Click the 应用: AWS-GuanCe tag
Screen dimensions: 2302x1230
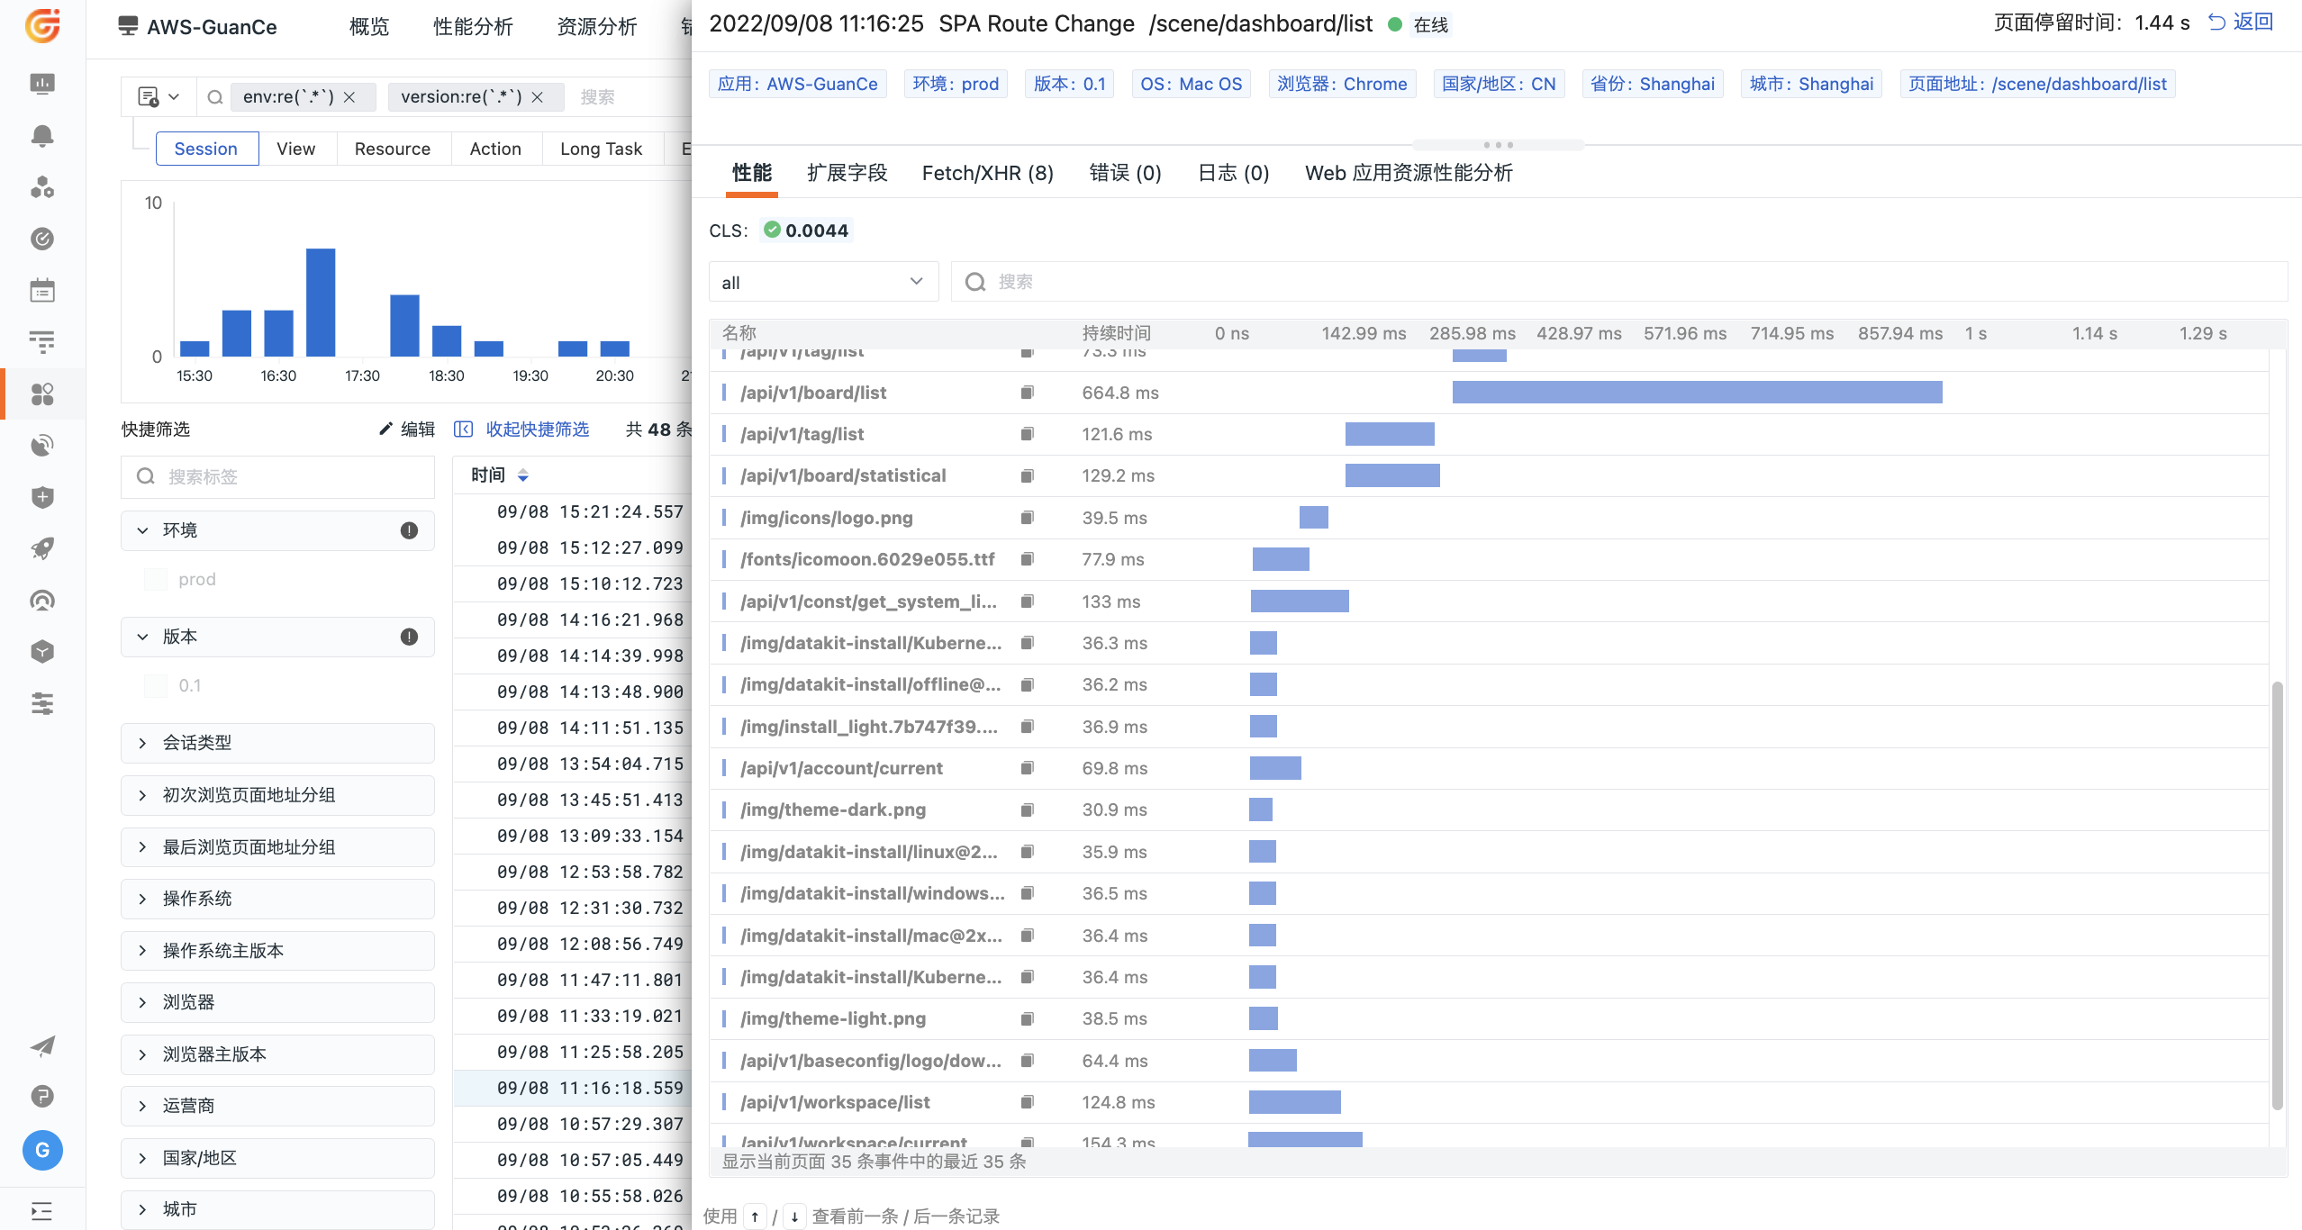tap(798, 84)
